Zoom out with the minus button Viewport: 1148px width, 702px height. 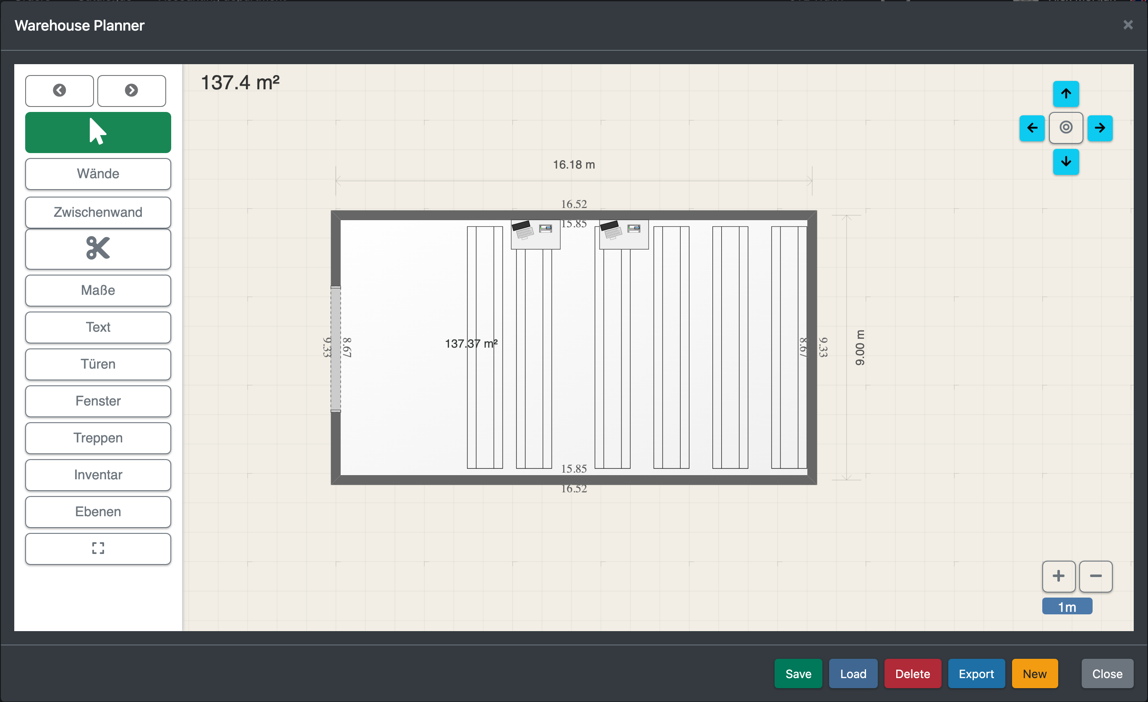pos(1096,576)
